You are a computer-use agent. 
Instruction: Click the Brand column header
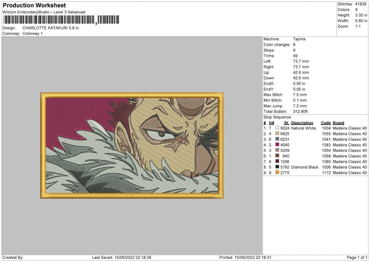[x=339, y=123]
